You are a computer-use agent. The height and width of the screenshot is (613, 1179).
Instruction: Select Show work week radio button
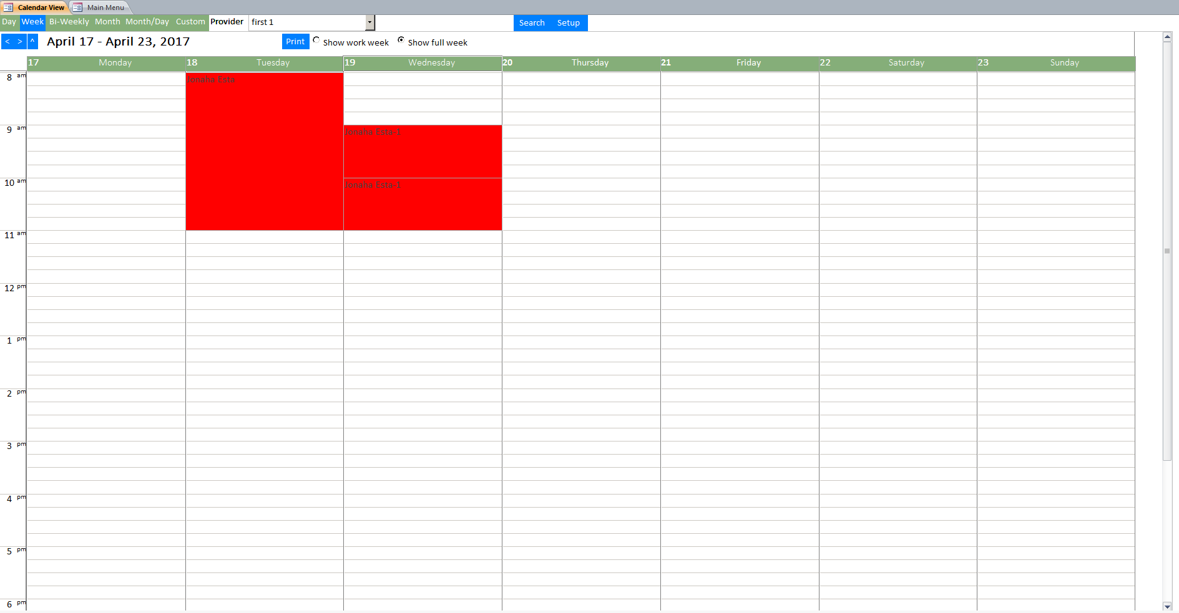[316, 41]
